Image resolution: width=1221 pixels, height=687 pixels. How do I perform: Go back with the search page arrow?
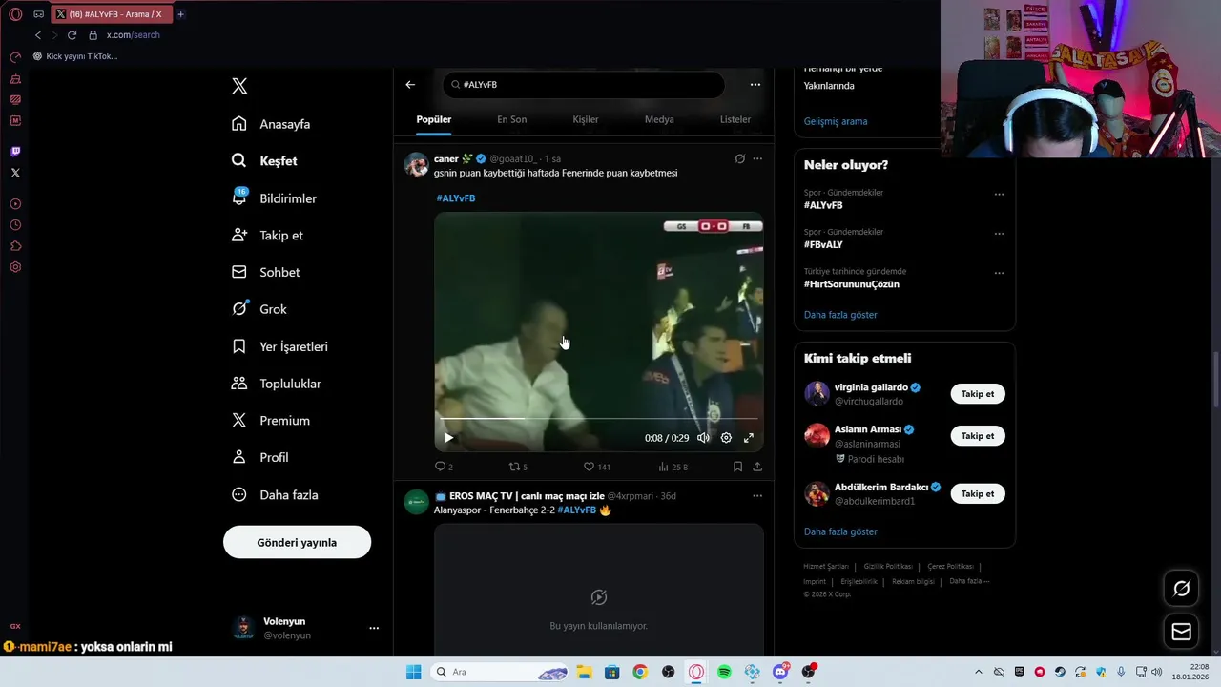(410, 85)
